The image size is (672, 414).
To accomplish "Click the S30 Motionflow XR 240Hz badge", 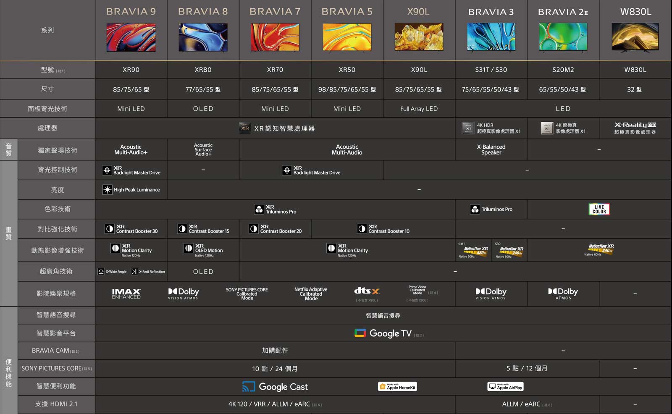I will 512,251.
